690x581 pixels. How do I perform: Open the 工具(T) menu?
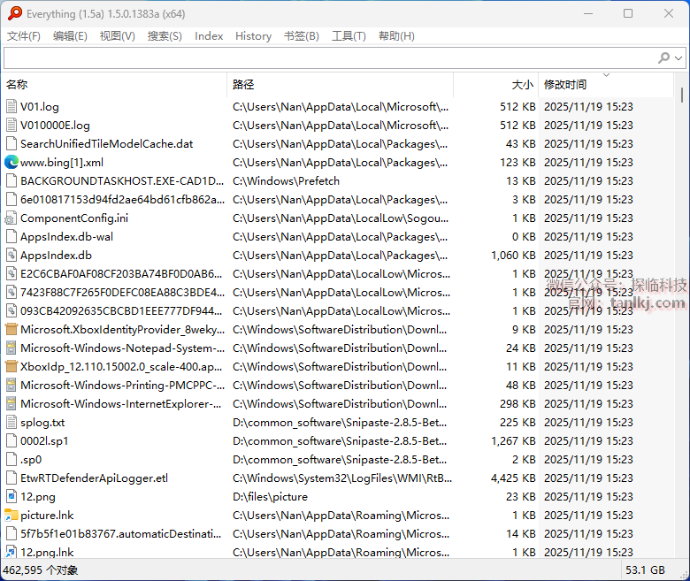pyautogui.click(x=349, y=36)
